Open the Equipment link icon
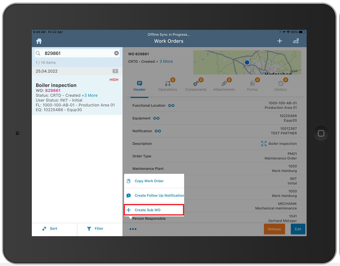 (x=157, y=118)
